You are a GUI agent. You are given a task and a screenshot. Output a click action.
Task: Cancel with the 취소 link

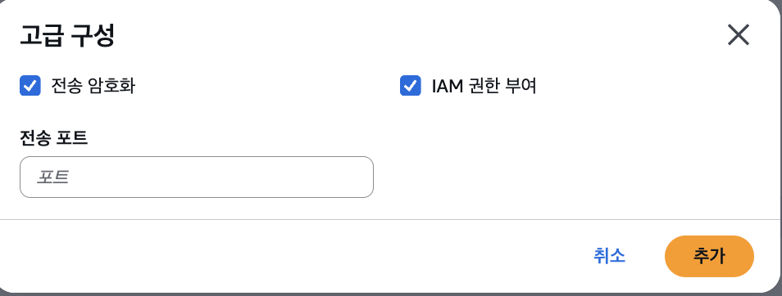(x=609, y=256)
